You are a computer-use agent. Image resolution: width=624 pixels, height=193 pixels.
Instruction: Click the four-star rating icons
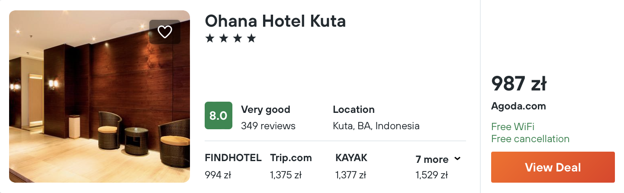[231, 39]
